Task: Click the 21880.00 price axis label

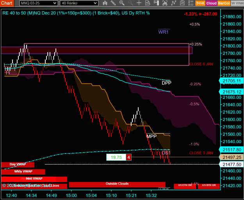Action: coord(232,17)
